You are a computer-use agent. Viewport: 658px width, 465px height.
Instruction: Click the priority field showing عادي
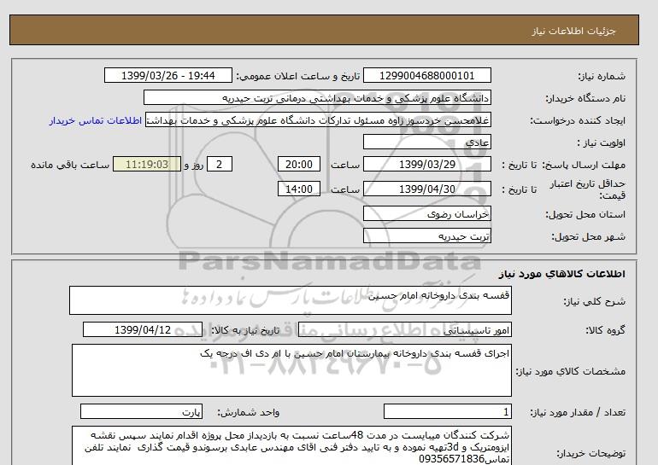(x=426, y=142)
